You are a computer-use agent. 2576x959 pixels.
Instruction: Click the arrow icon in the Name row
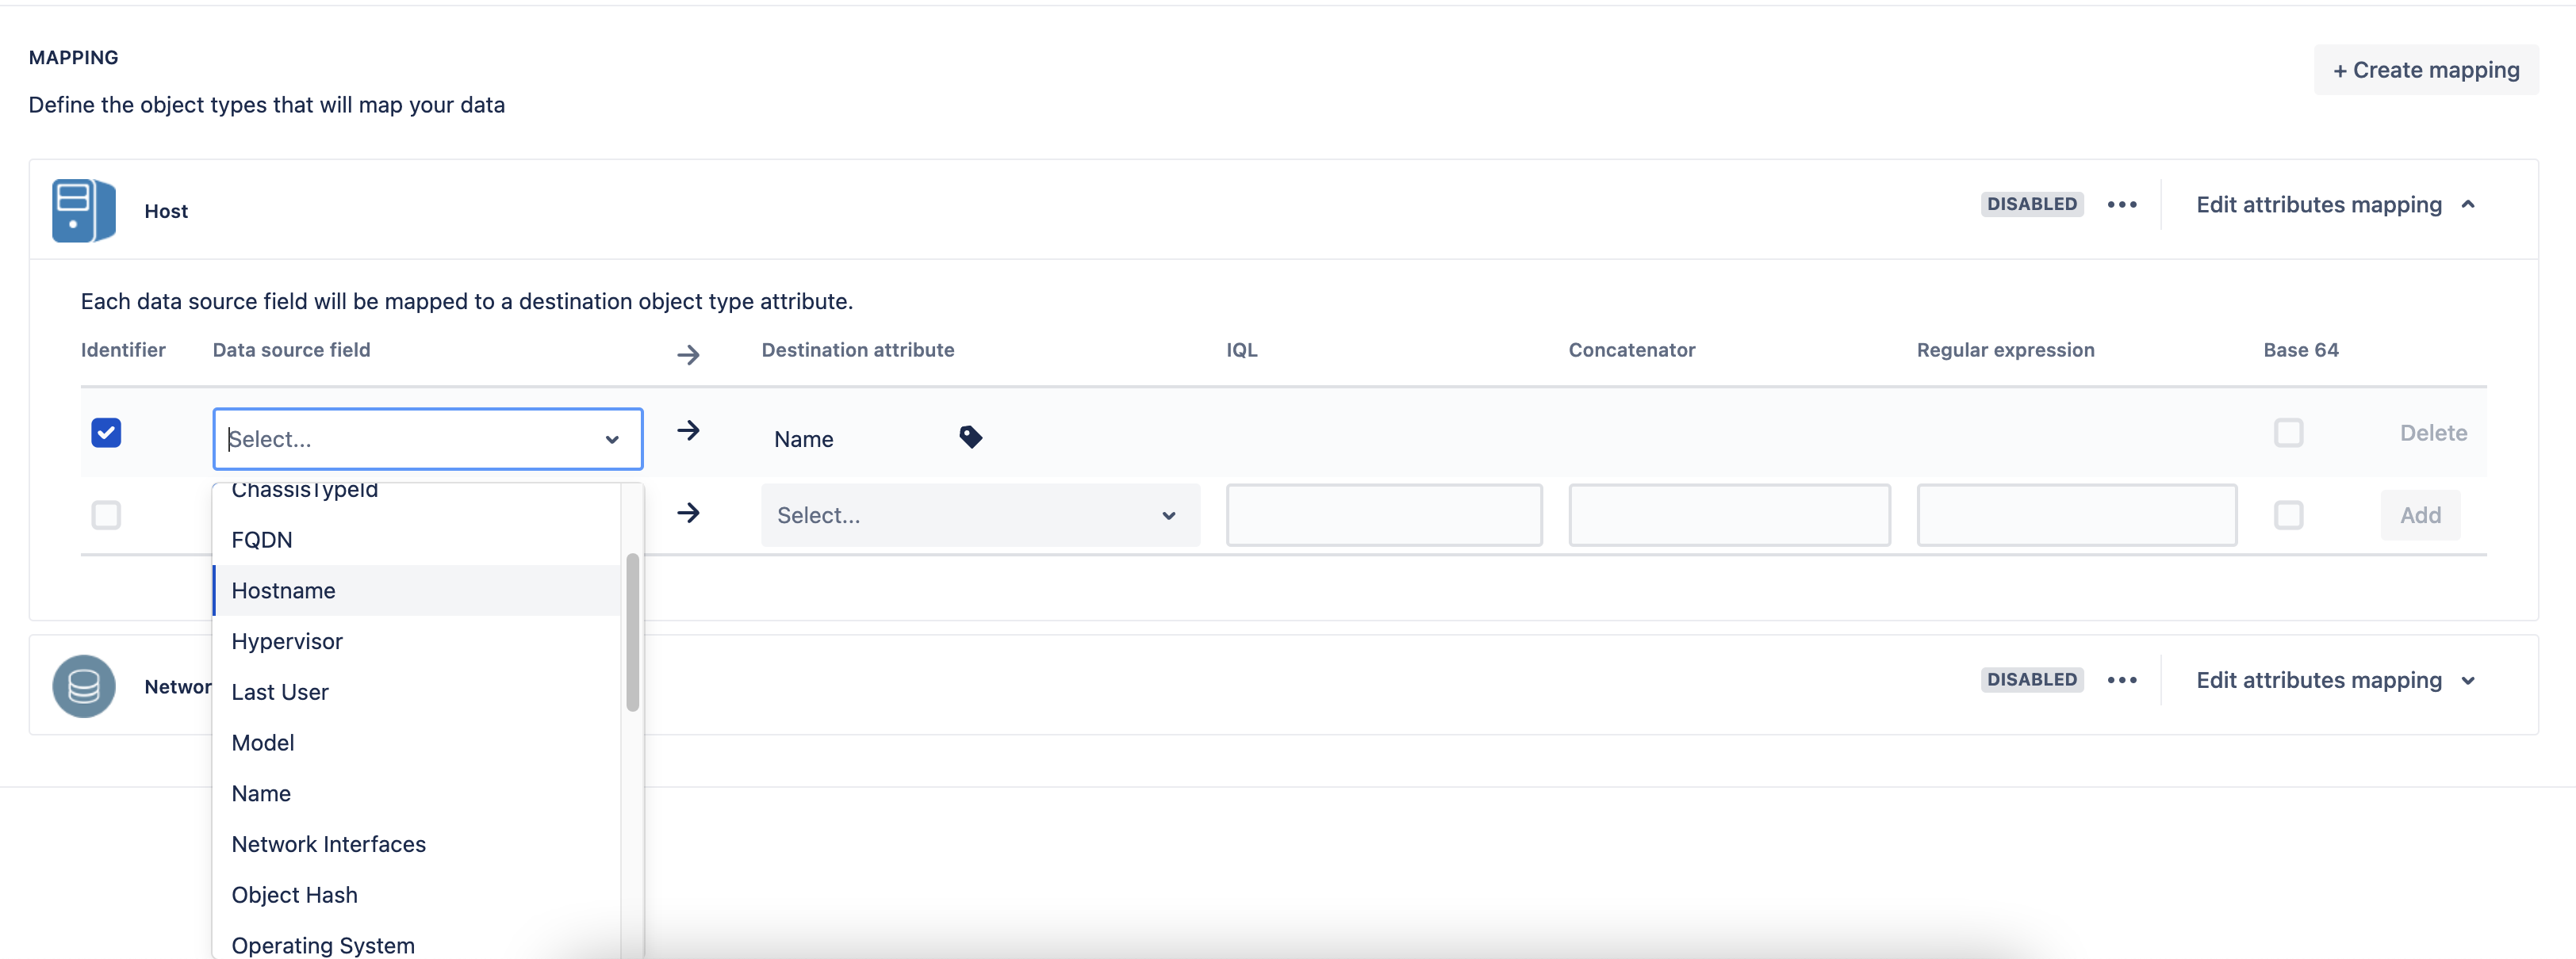tap(688, 430)
